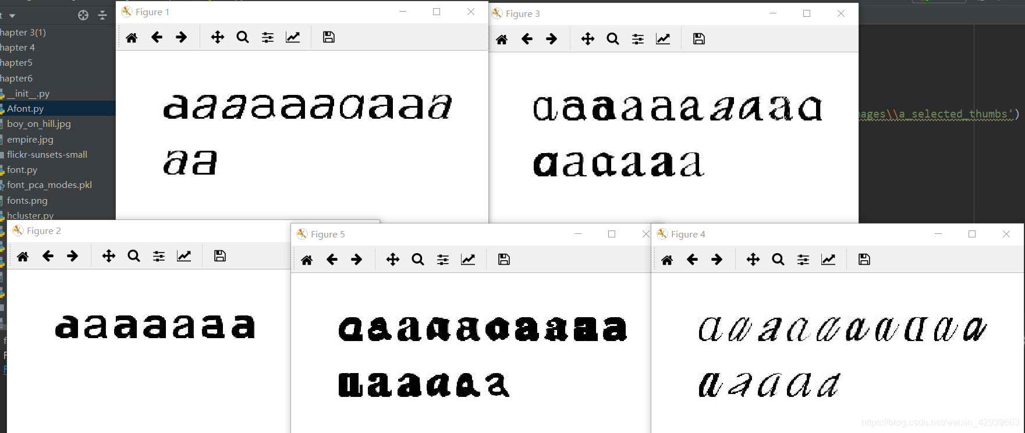The height and width of the screenshot is (433, 1025).
Task: Open project view dropdown arrow
Action: pos(12,16)
